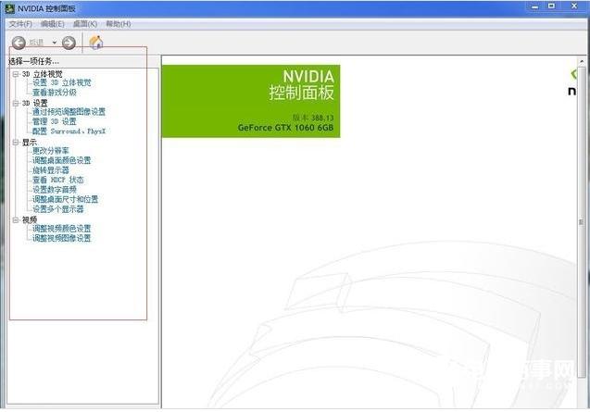The width and height of the screenshot is (590, 412).
Task: Open 设置多个显示器 task
Action: 58,209
